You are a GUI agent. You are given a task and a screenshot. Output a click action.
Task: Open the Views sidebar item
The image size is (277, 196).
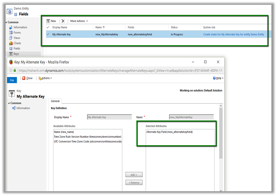[x=17, y=38]
